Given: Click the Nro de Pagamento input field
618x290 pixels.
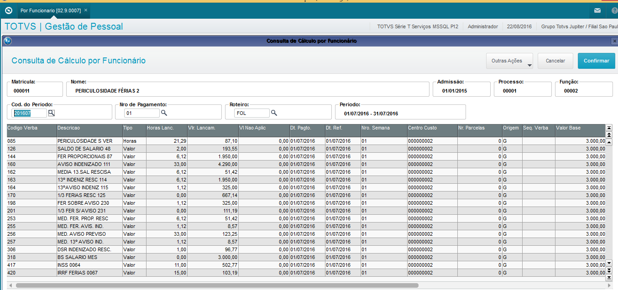Looking at the screenshot, I should tap(142, 113).
